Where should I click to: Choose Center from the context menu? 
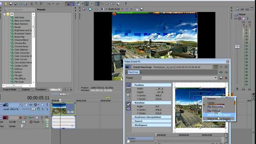211,103
